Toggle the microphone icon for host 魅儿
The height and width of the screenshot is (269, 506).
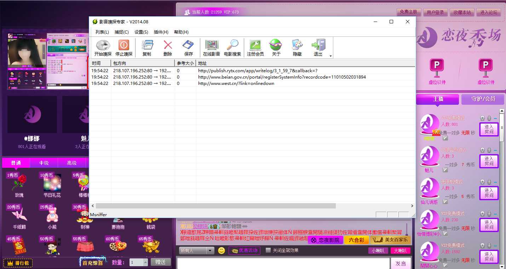(x=489, y=150)
